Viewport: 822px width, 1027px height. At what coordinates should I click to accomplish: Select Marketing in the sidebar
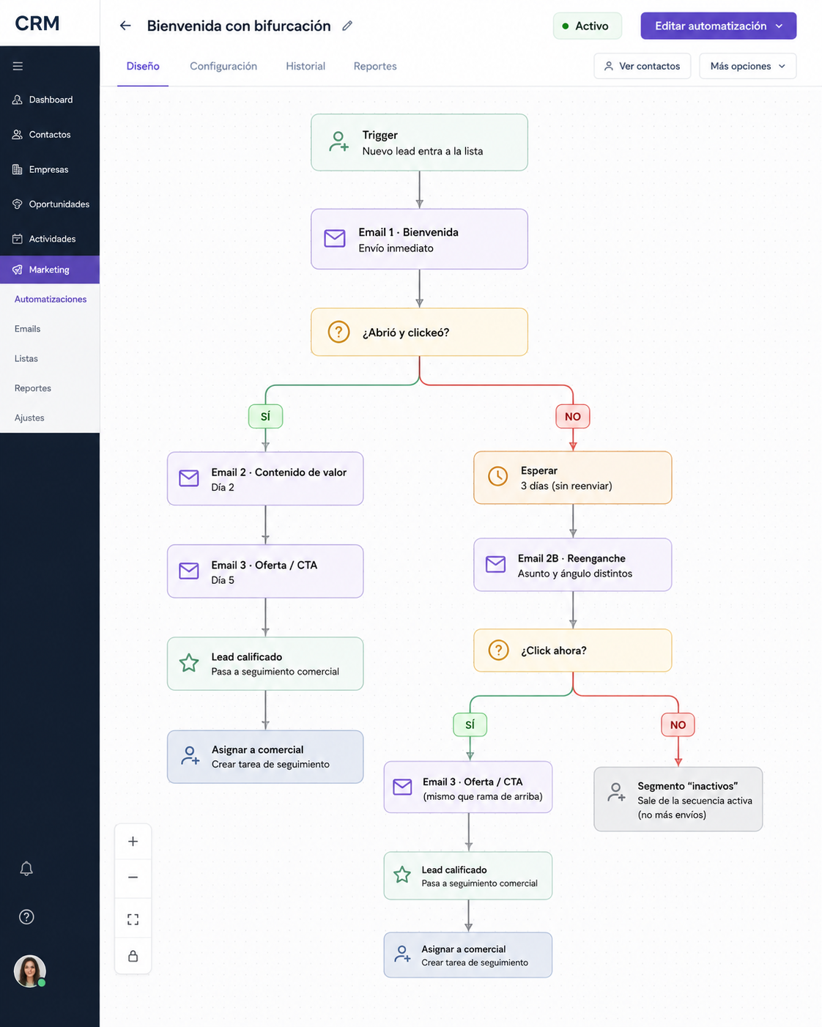[x=50, y=270]
